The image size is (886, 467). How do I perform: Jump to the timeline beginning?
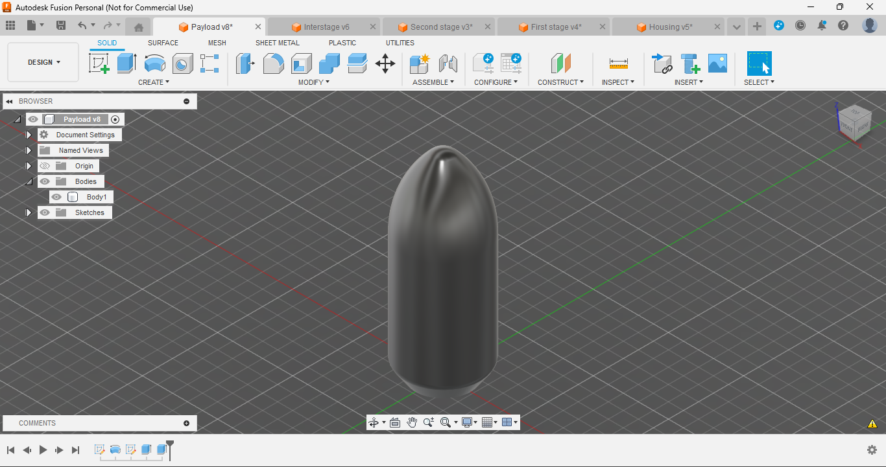tap(10, 450)
